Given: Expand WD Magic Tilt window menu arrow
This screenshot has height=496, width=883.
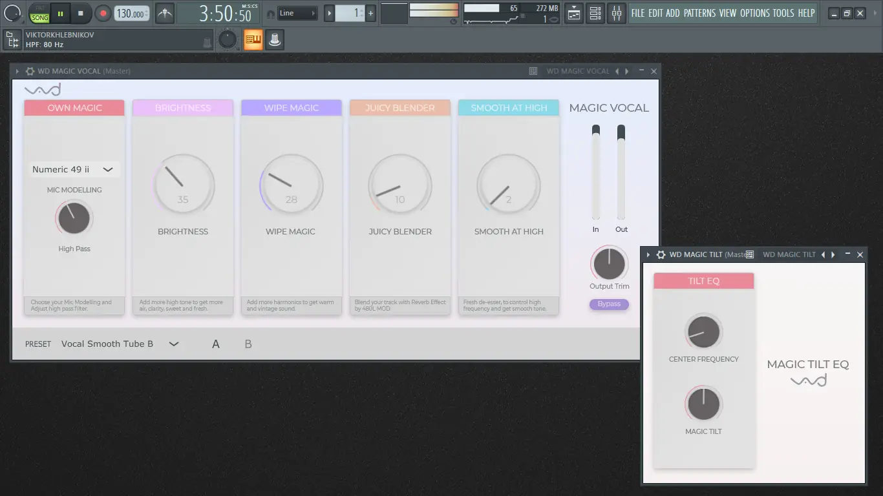Looking at the screenshot, I should tap(648, 254).
